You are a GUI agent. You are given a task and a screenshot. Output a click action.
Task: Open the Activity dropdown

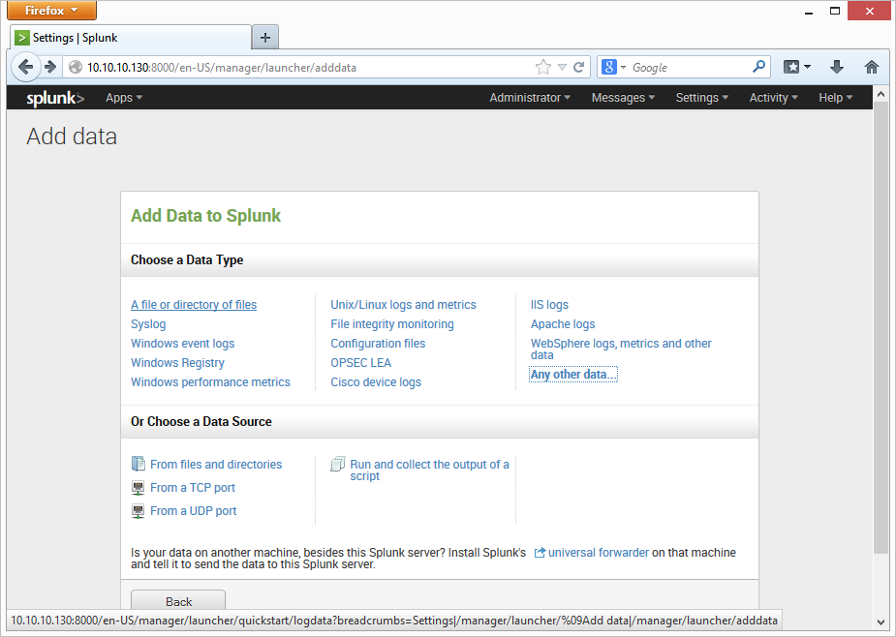click(773, 98)
